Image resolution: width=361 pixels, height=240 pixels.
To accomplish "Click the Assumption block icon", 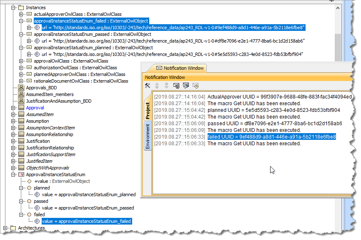I will 21,121.
